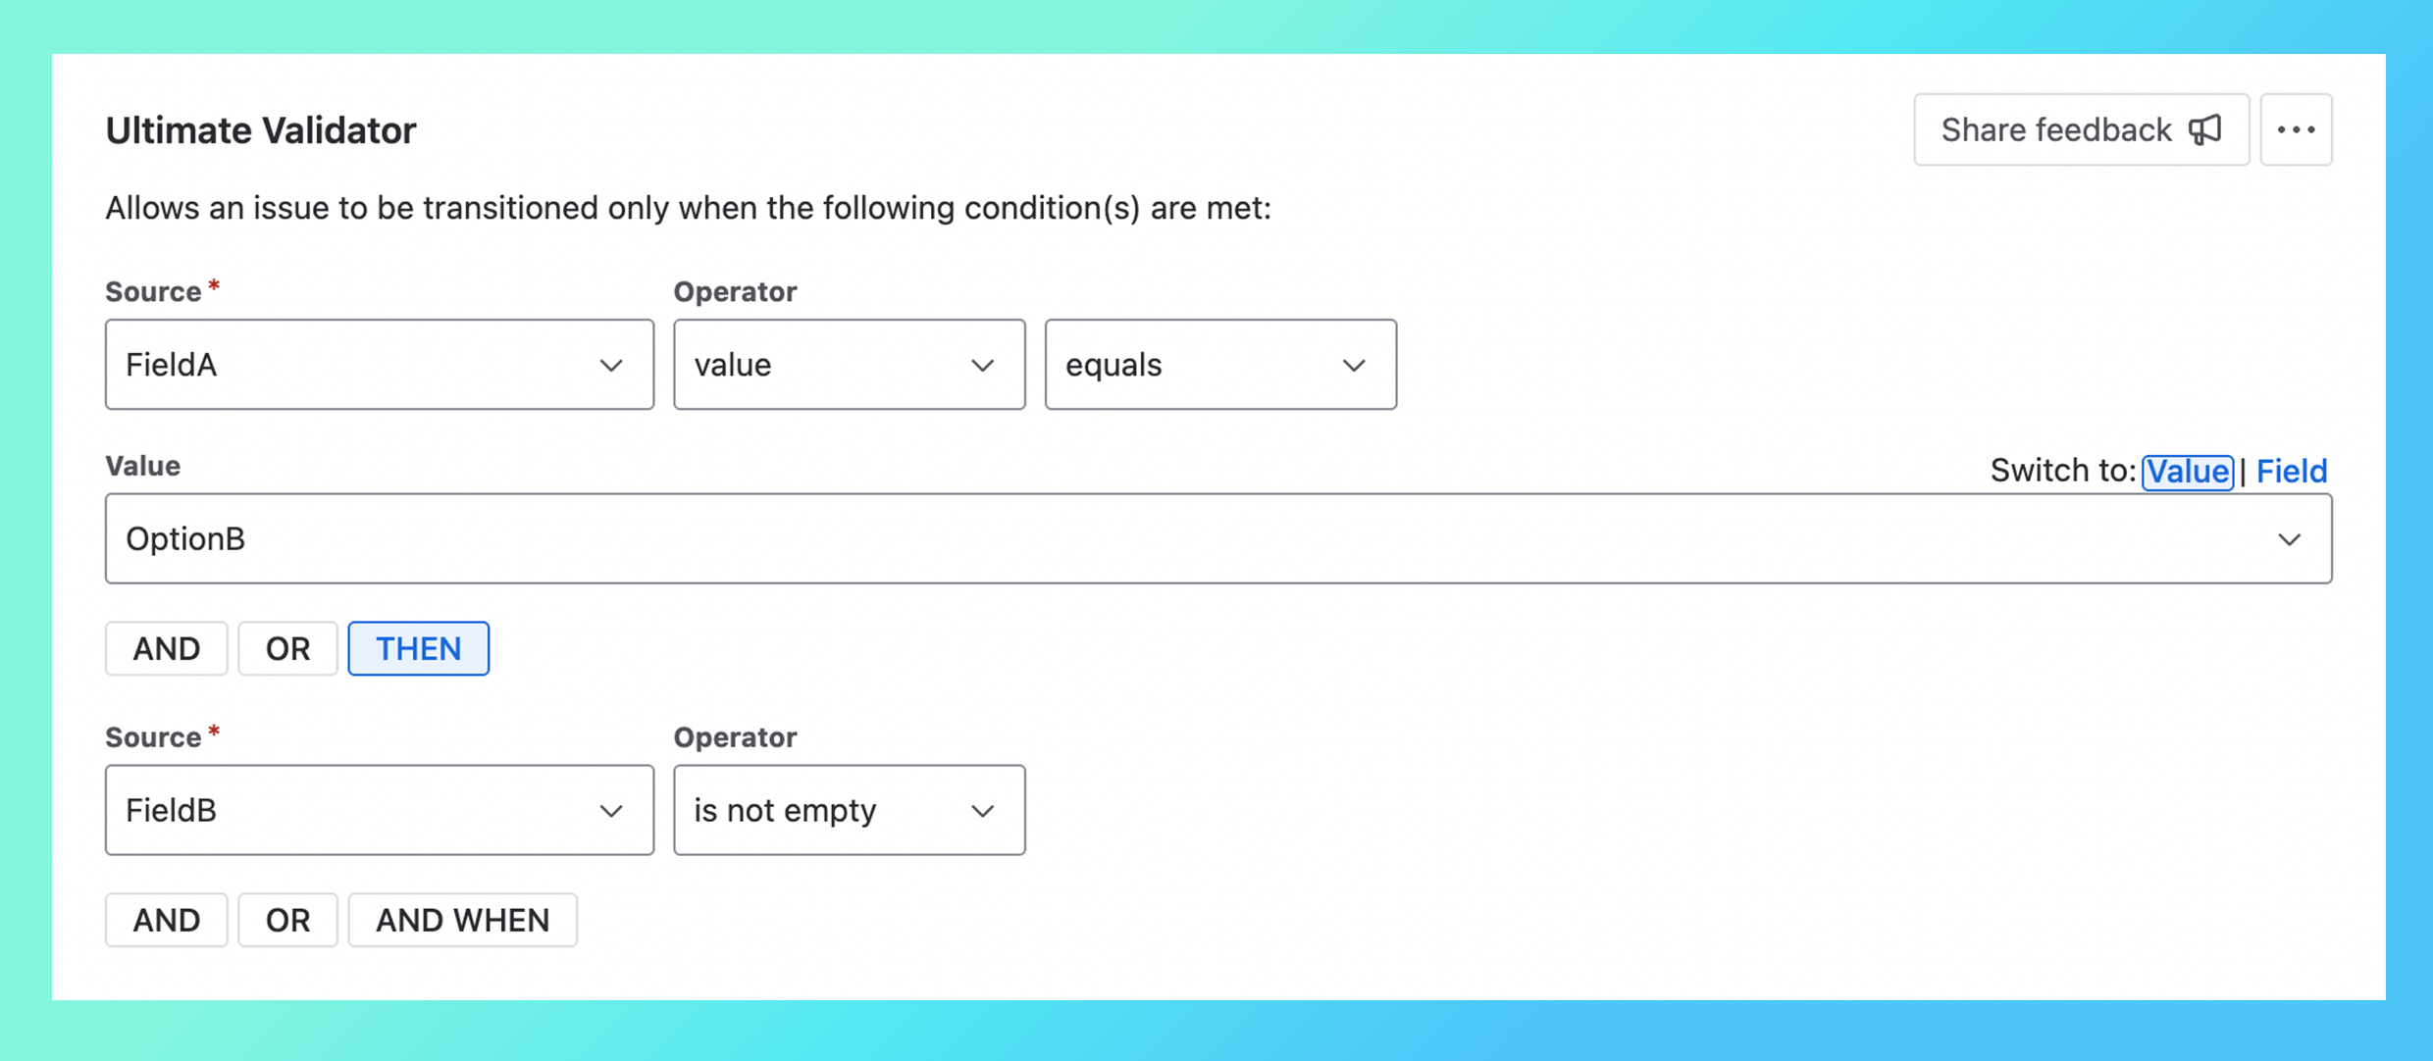
Task: Add an AND WHEN condition group
Action: [x=462, y=920]
